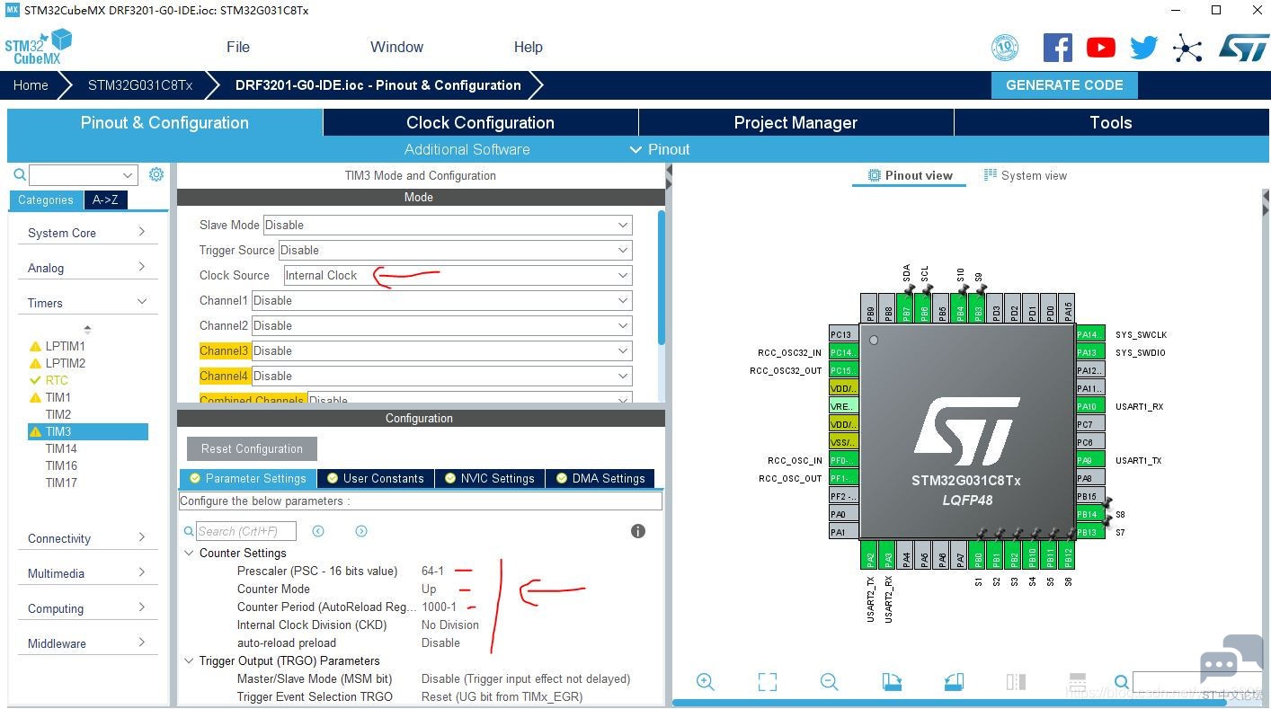The image size is (1271, 709).
Task: Switch to the Clock Configuration tab
Action: 480,122
